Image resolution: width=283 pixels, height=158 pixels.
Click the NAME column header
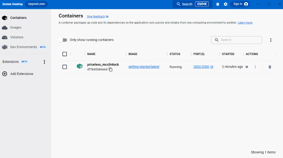(91, 54)
